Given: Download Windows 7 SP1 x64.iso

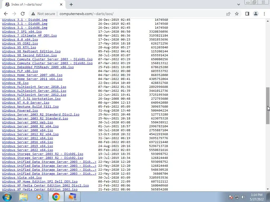Looking at the screenshot, I should (22, 32).
